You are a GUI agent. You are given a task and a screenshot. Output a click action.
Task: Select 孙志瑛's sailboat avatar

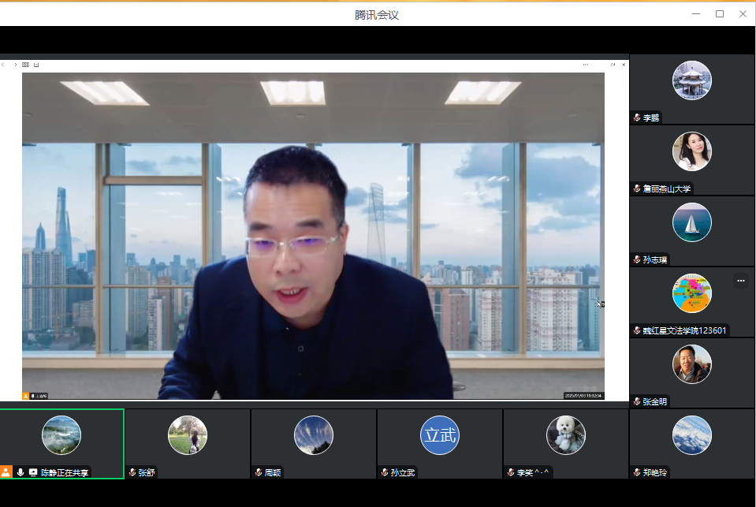[x=691, y=222]
